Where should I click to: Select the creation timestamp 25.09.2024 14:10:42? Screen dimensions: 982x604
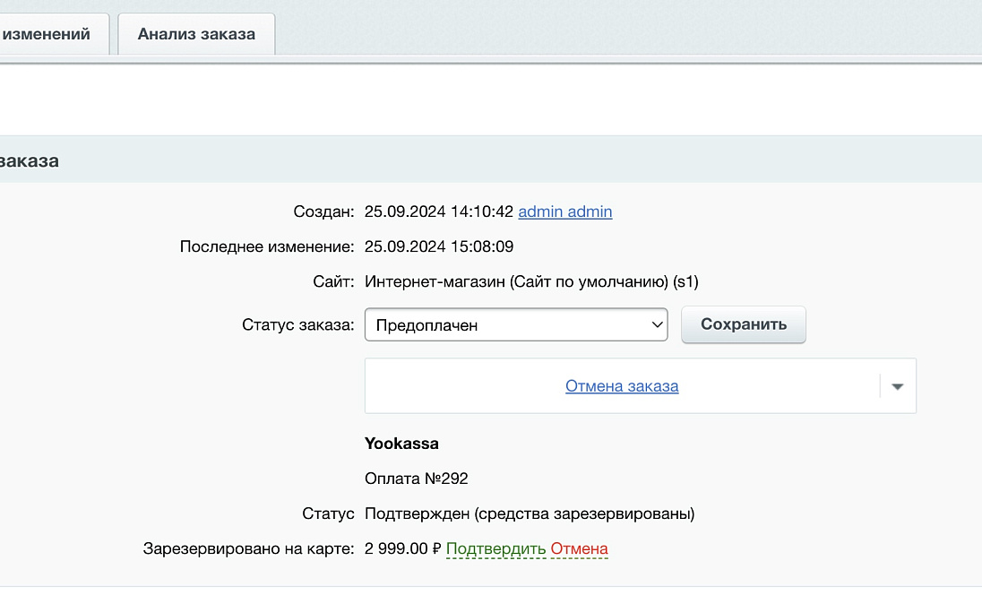[x=438, y=212]
